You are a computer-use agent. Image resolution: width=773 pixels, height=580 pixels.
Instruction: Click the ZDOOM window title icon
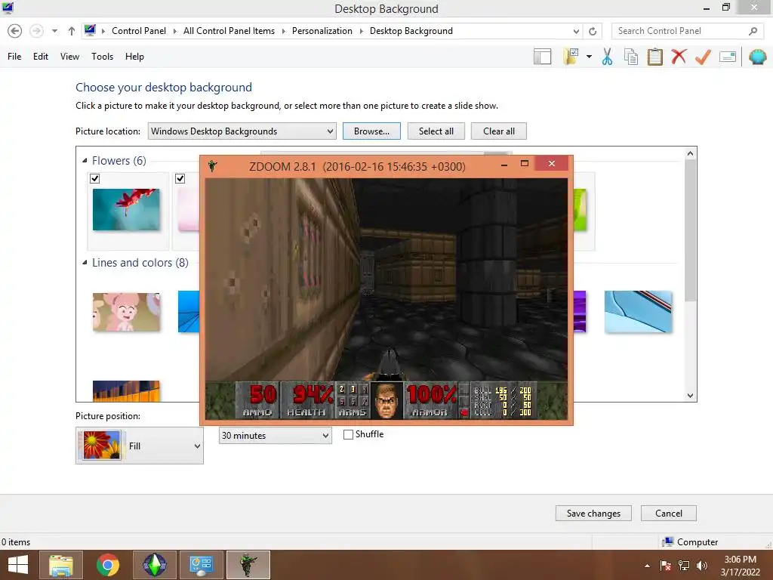(213, 166)
